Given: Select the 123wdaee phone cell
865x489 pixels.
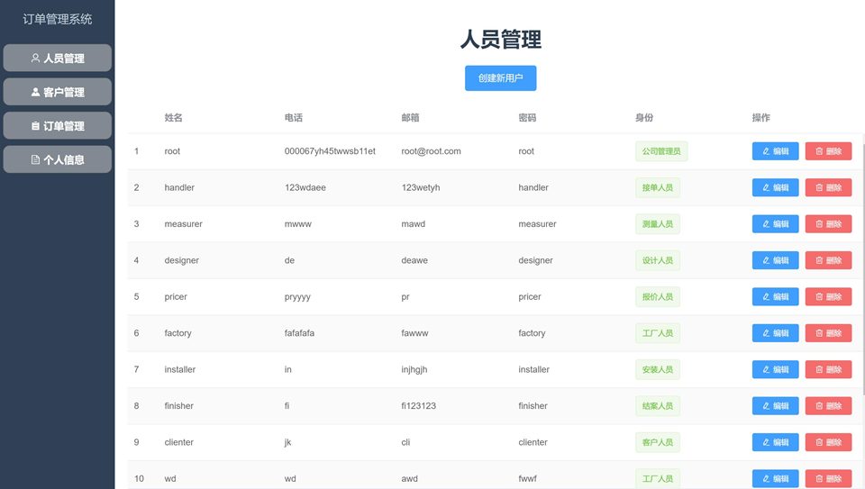Looking at the screenshot, I should coord(305,187).
